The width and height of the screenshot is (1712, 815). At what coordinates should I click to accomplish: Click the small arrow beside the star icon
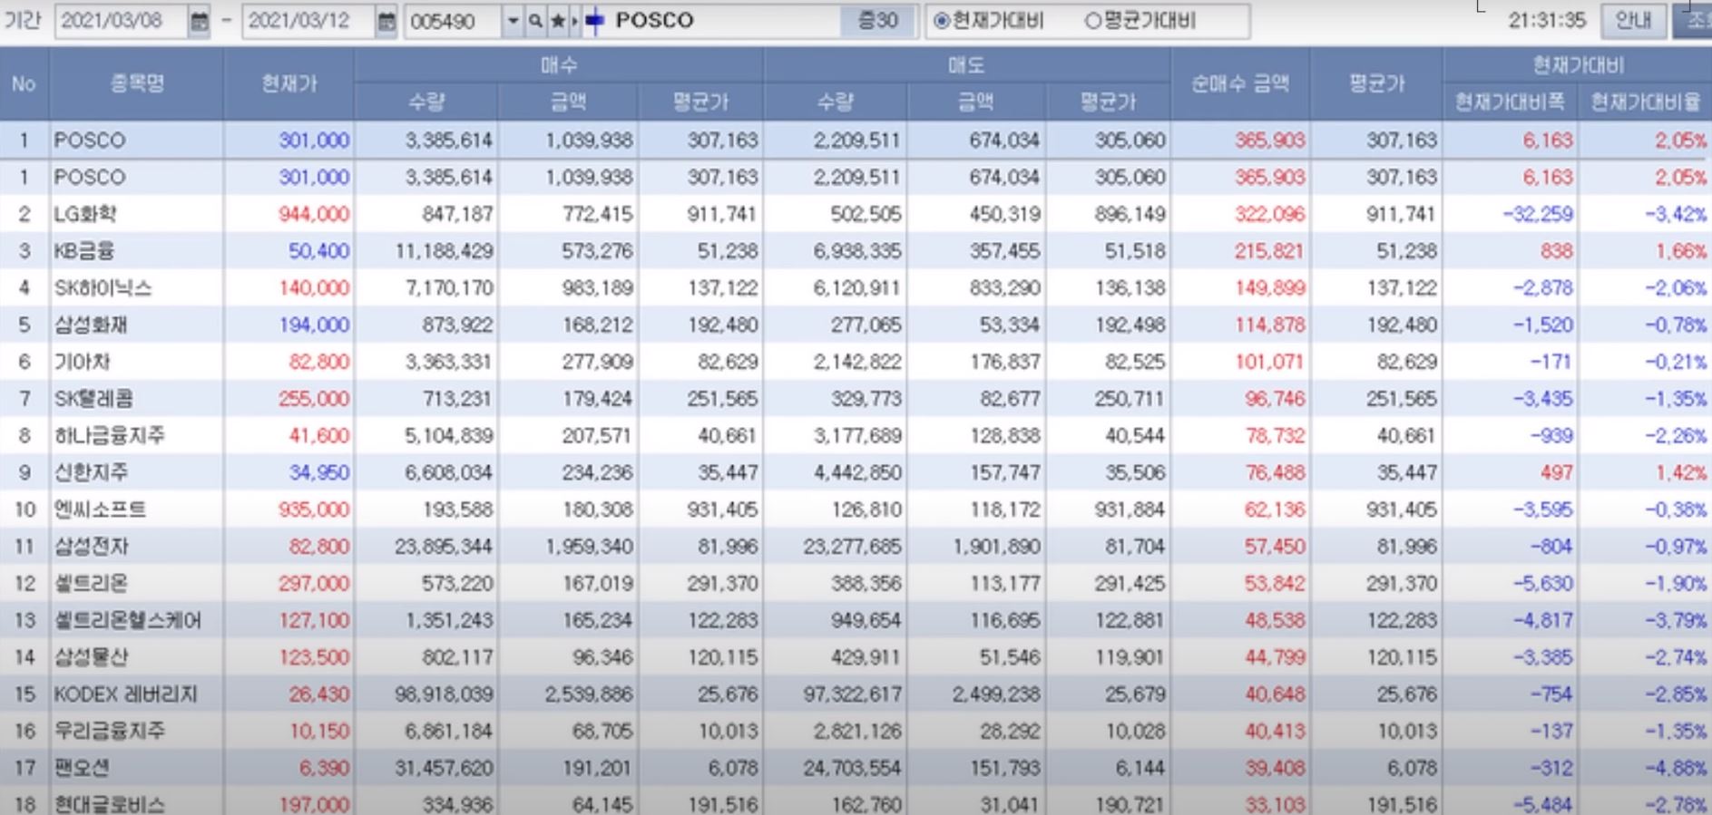click(574, 21)
